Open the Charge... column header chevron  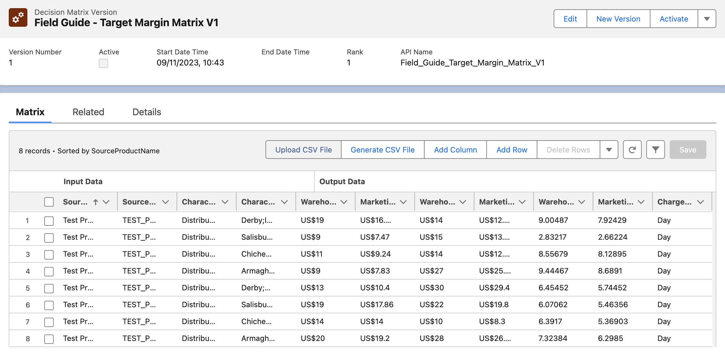(x=701, y=202)
